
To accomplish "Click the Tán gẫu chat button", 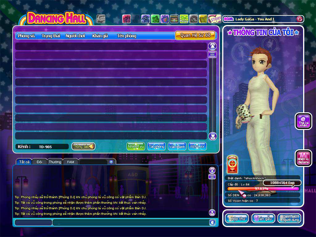I will [x=264, y=218].
